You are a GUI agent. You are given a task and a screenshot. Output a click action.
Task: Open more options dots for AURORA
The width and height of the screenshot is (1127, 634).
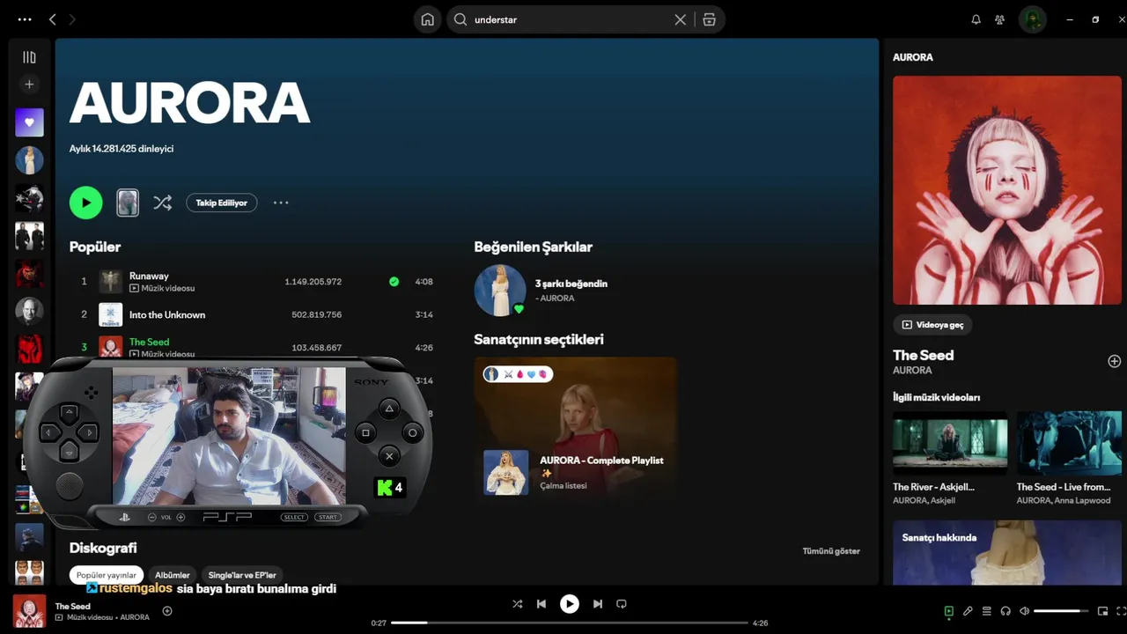click(281, 203)
